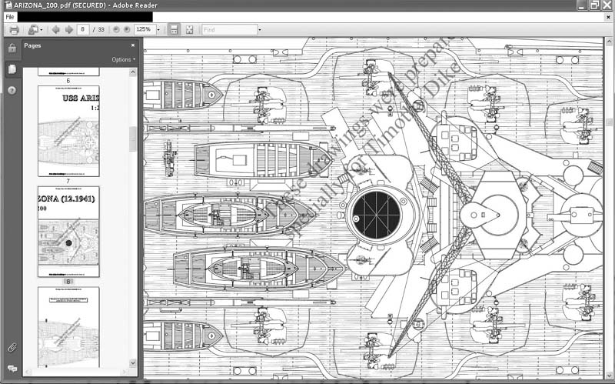Click scroll right arrow of Pages panel
This screenshot has width=615, height=384.
(125, 372)
